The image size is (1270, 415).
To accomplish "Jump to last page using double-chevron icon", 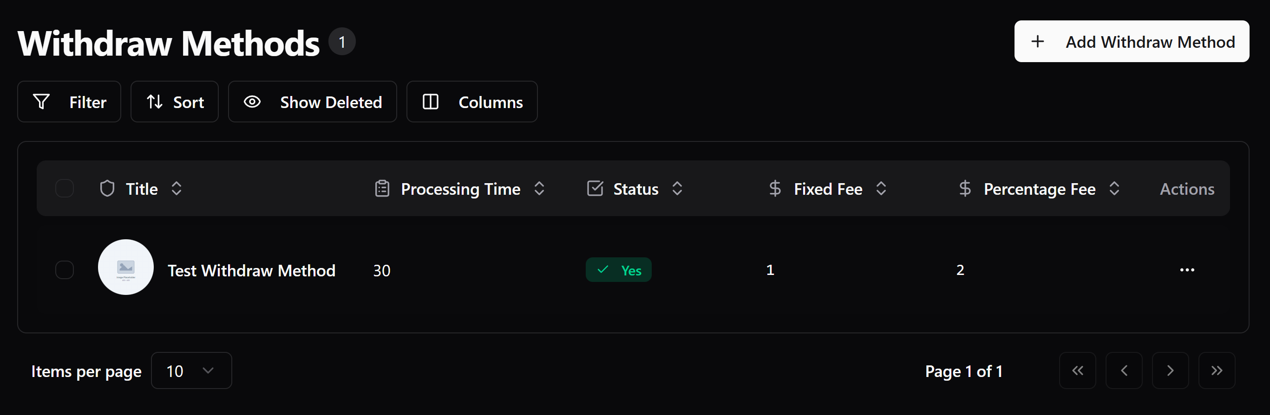I will click(1217, 370).
